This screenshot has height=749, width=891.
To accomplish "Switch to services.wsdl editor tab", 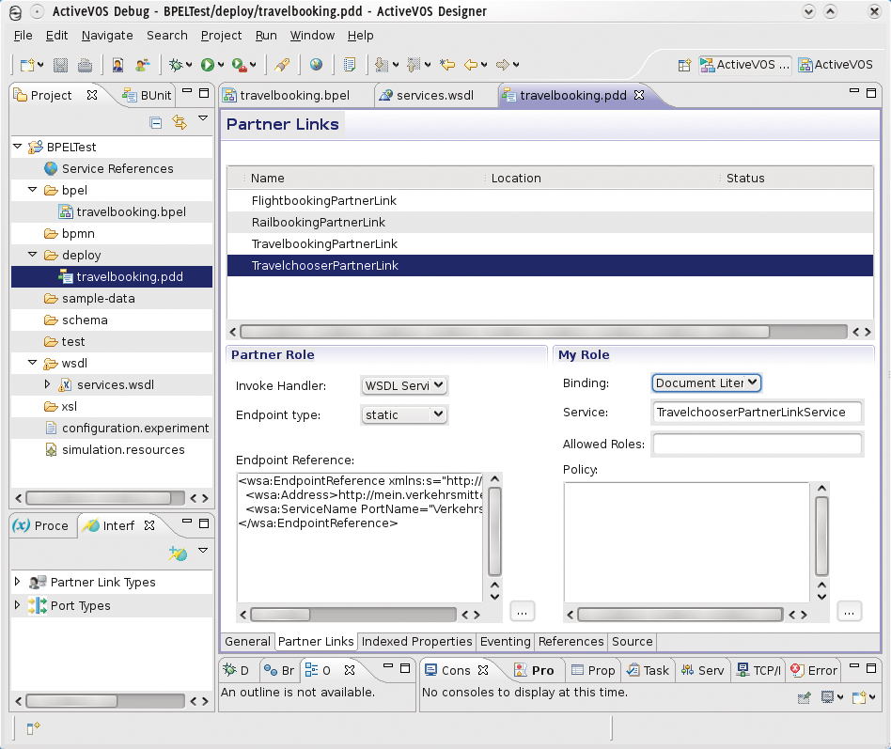I will tap(426, 95).
